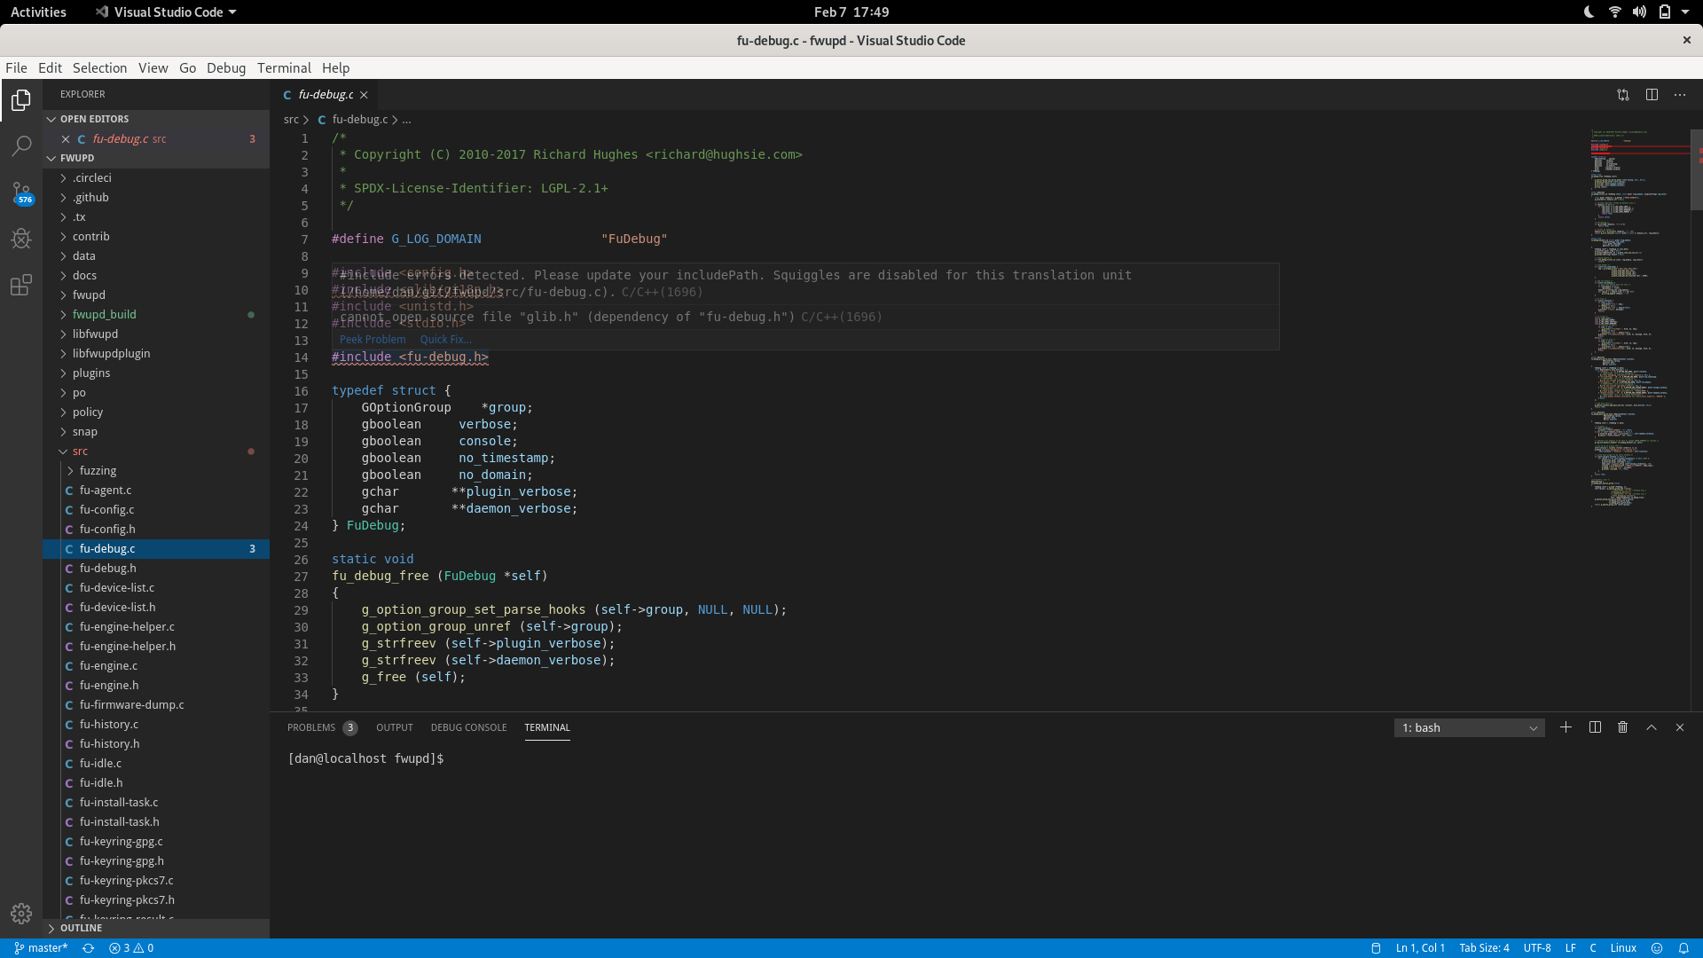Collapse the src folder
This screenshot has height=958, width=1703.
pyautogui.click(x=156, y=452)
